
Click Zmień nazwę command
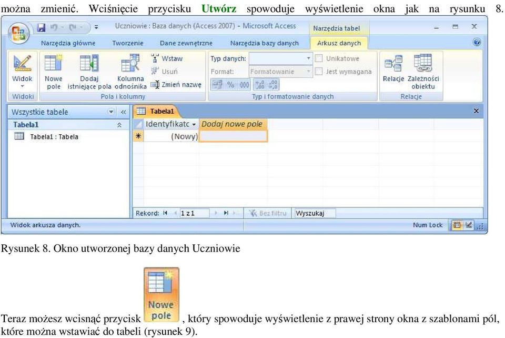(x=176, y=85)
